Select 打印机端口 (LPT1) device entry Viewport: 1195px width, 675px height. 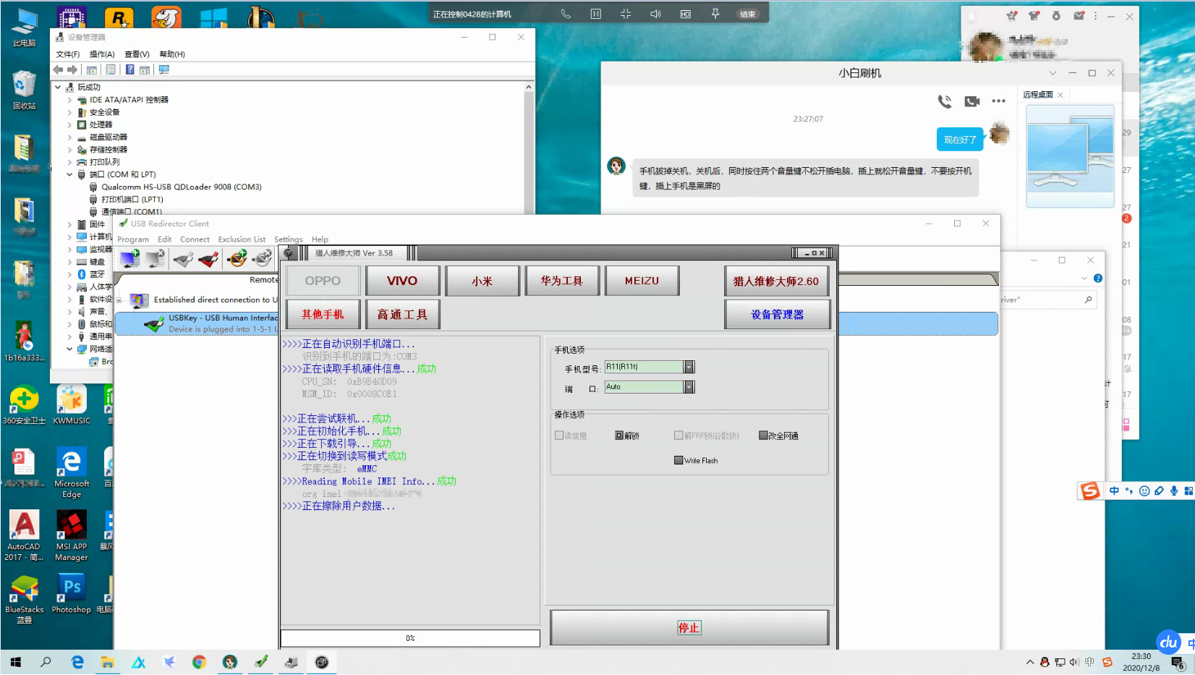(132, 199)
